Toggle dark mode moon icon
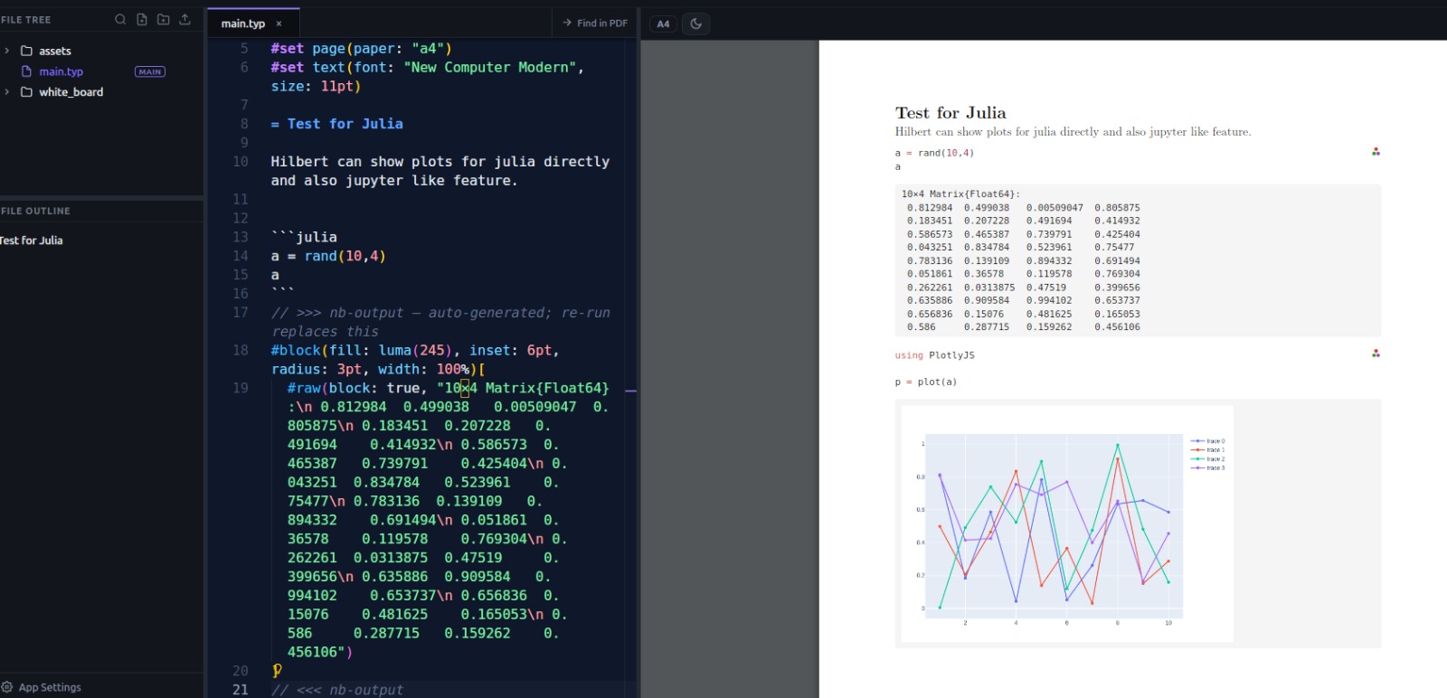The width and height of the screenshot is (1447, 698). (695, 24)
